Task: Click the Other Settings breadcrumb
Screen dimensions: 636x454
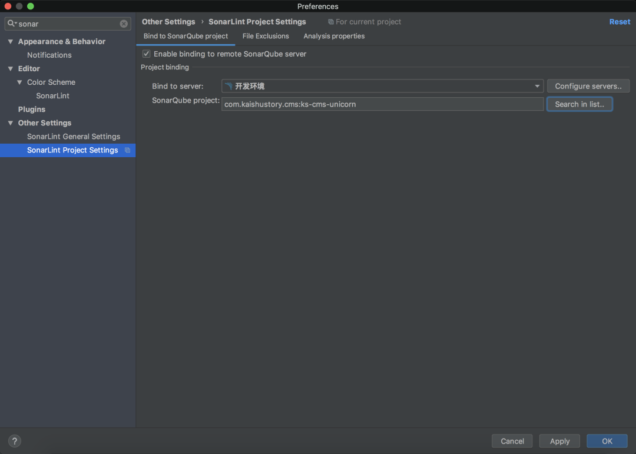Action: point(168,22)
